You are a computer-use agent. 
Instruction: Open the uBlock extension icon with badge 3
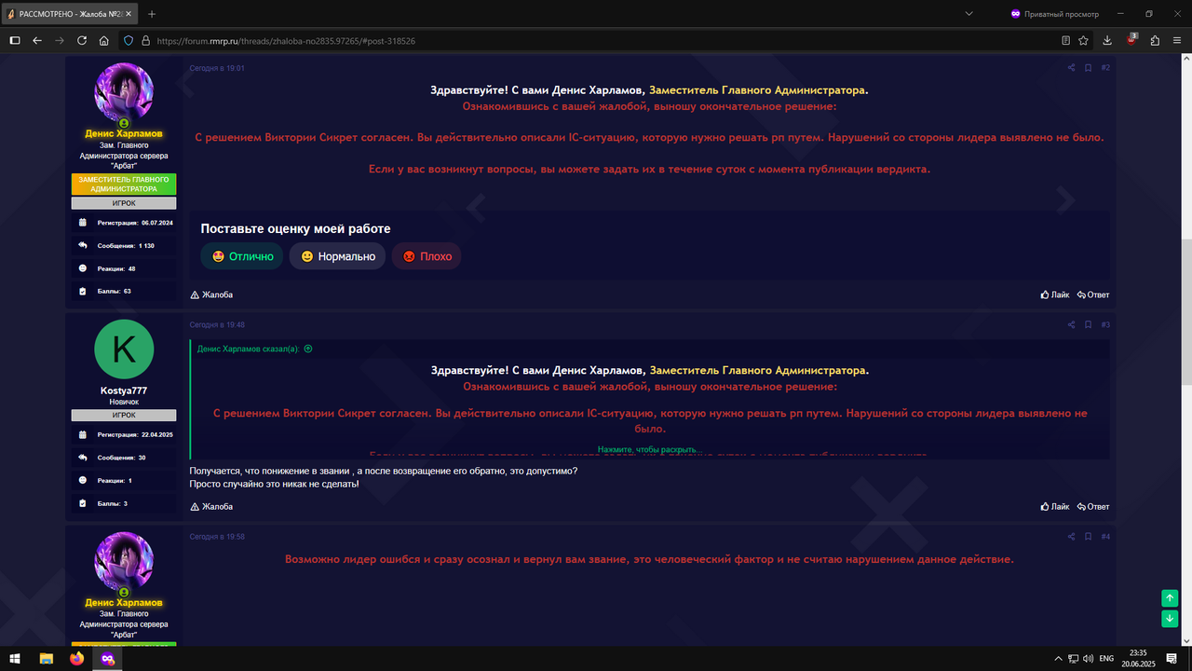pyautogui.click(x=1129, y=40)
